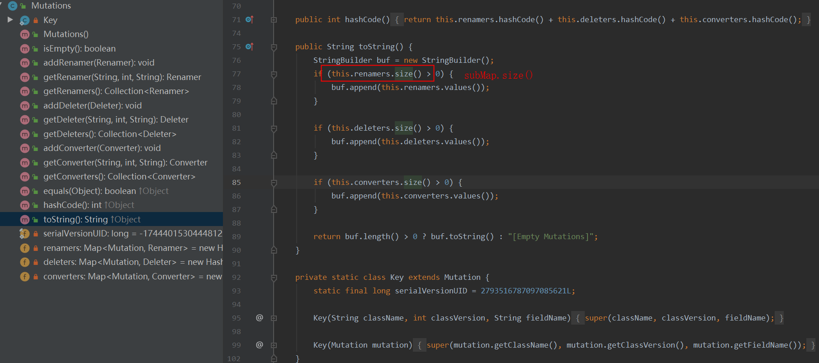The image size is (819, 363).
Task: Select equals(Object): boolean method
Action: [106, 191]
